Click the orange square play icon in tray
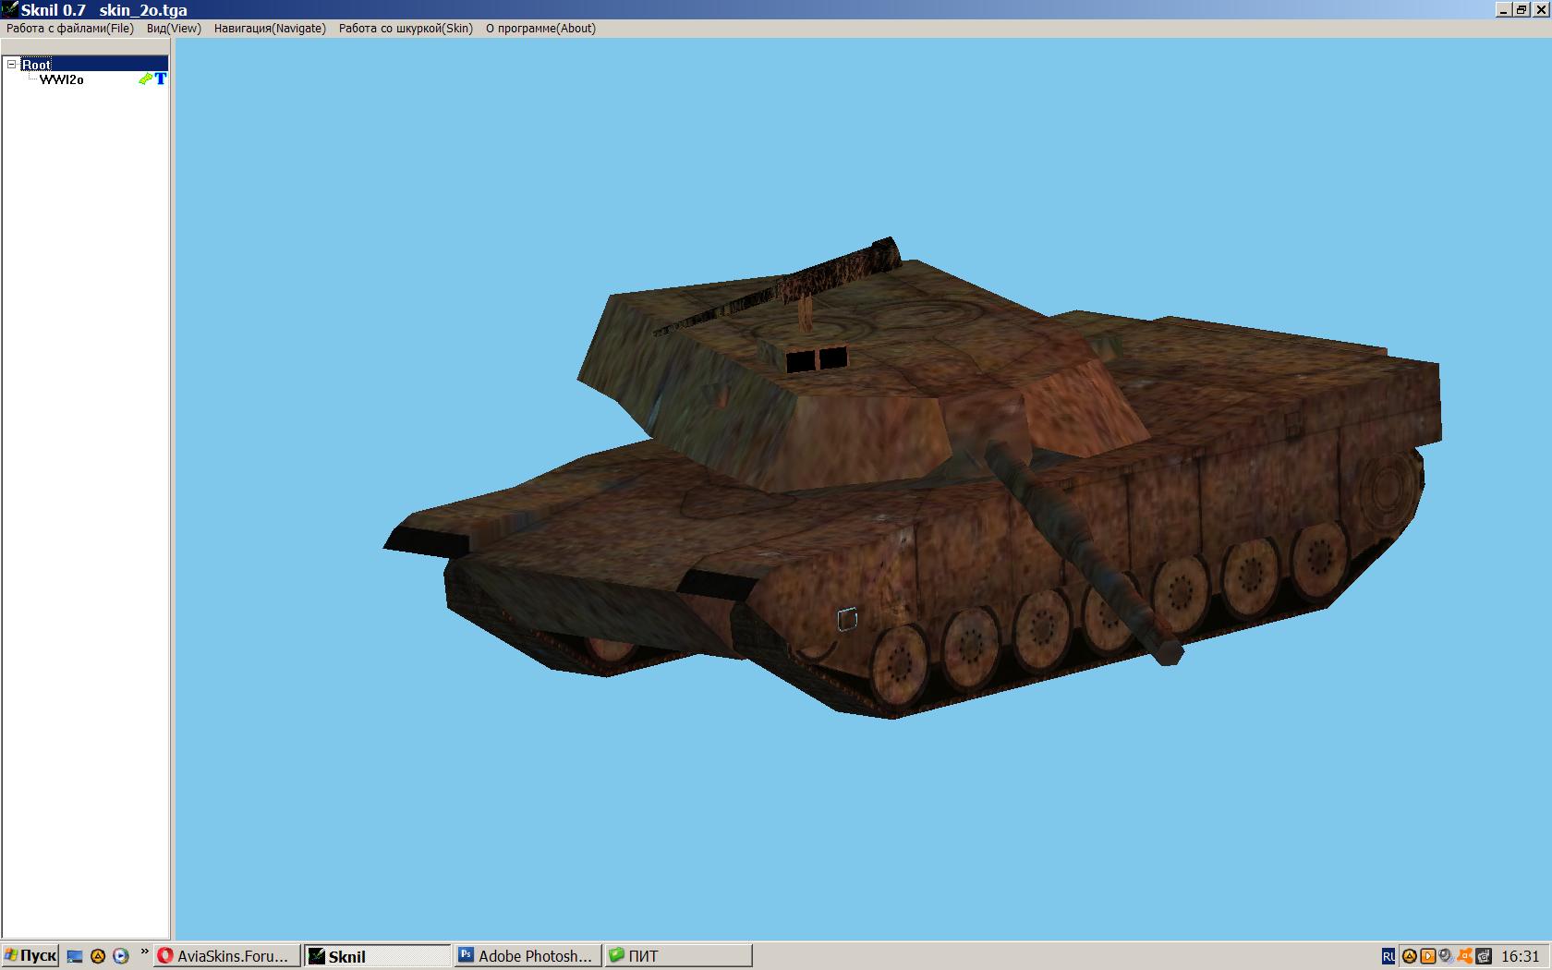The image size is (1552, 970). point(1428,957)
